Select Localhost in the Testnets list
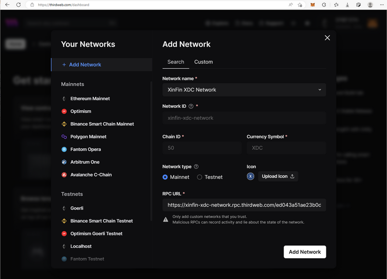387x279 pixels. [81, 246]
